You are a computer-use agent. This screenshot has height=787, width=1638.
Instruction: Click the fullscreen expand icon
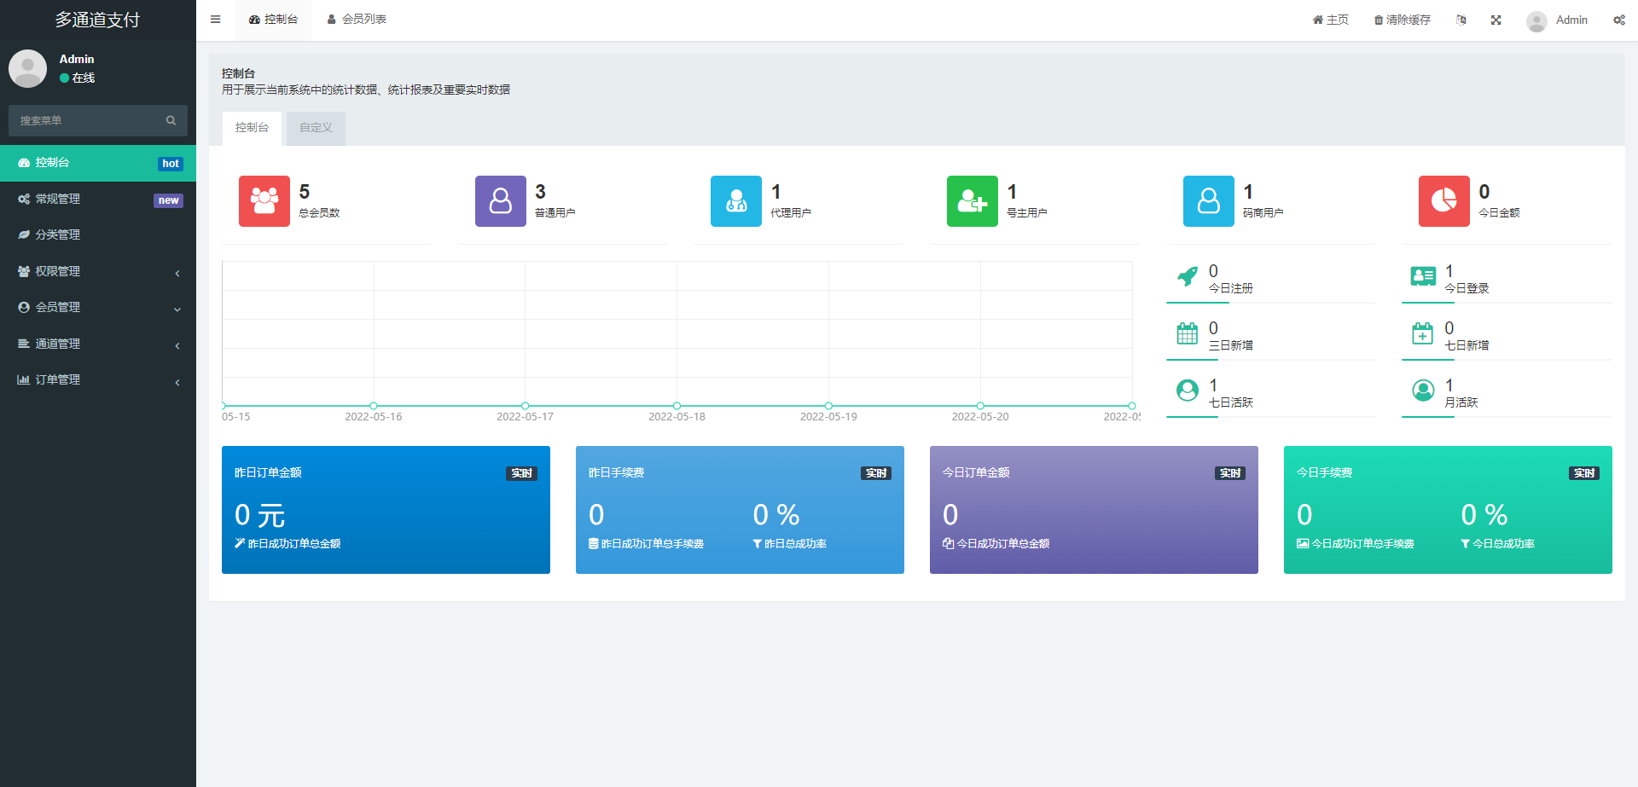pos(1496,20)
